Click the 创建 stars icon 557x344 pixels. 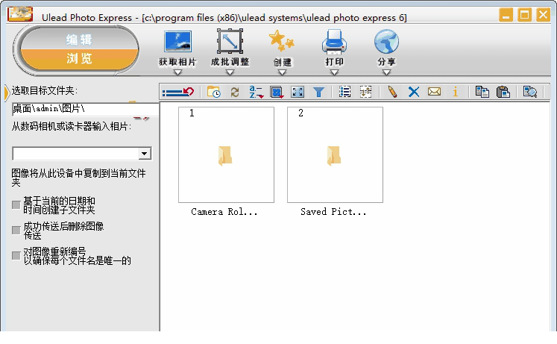click(x=282, y=41)
